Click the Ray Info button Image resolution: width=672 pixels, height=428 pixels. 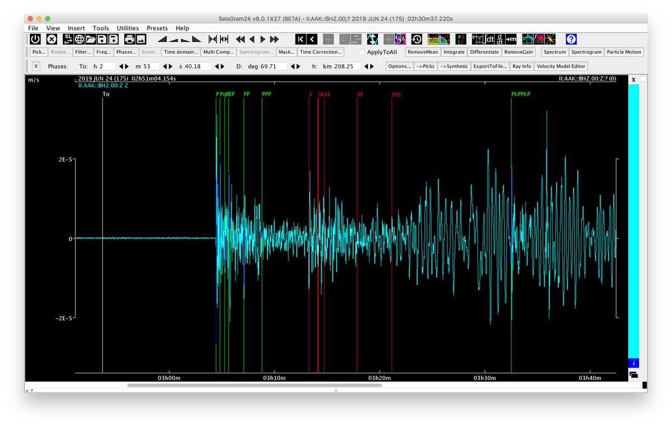pos(522,66)
